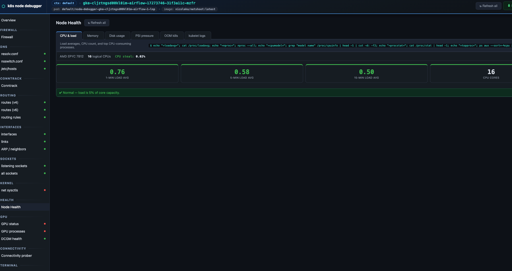Open the Connectivity prober
The height and width of the screenshot is (271, 512).
tap(17, 256)
